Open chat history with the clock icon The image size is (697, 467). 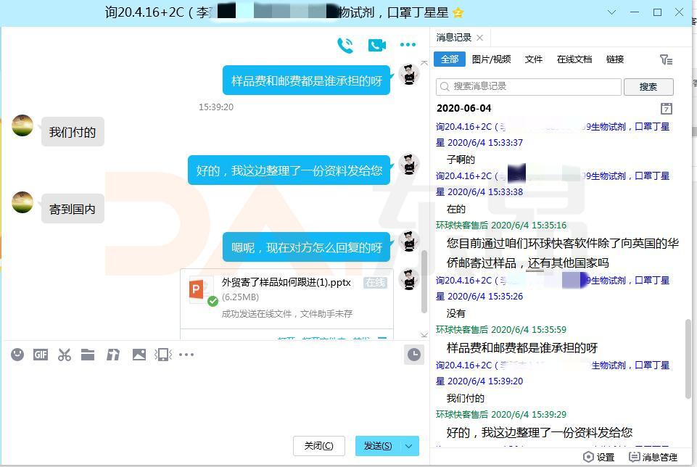point(414,355)
